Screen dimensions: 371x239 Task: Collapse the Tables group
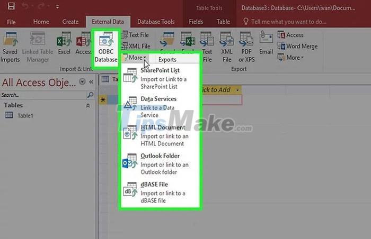click(x=88, y=105)
